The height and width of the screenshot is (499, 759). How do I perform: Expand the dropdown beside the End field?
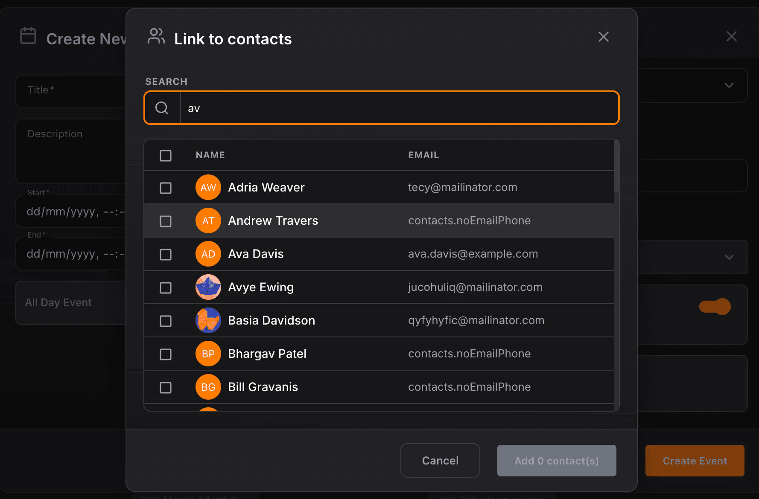(x=729, y=258)
